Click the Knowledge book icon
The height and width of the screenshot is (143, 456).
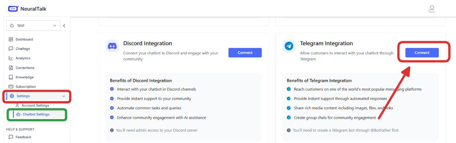pos(11,77)
